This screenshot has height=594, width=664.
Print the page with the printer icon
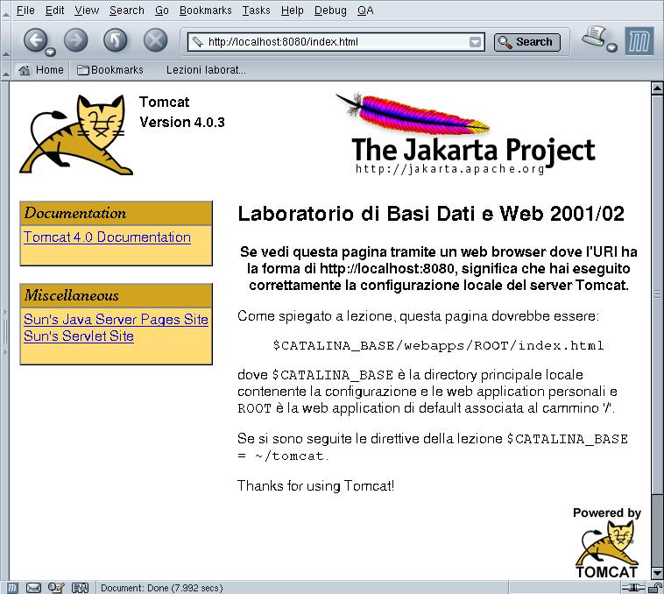click(596, 37)
